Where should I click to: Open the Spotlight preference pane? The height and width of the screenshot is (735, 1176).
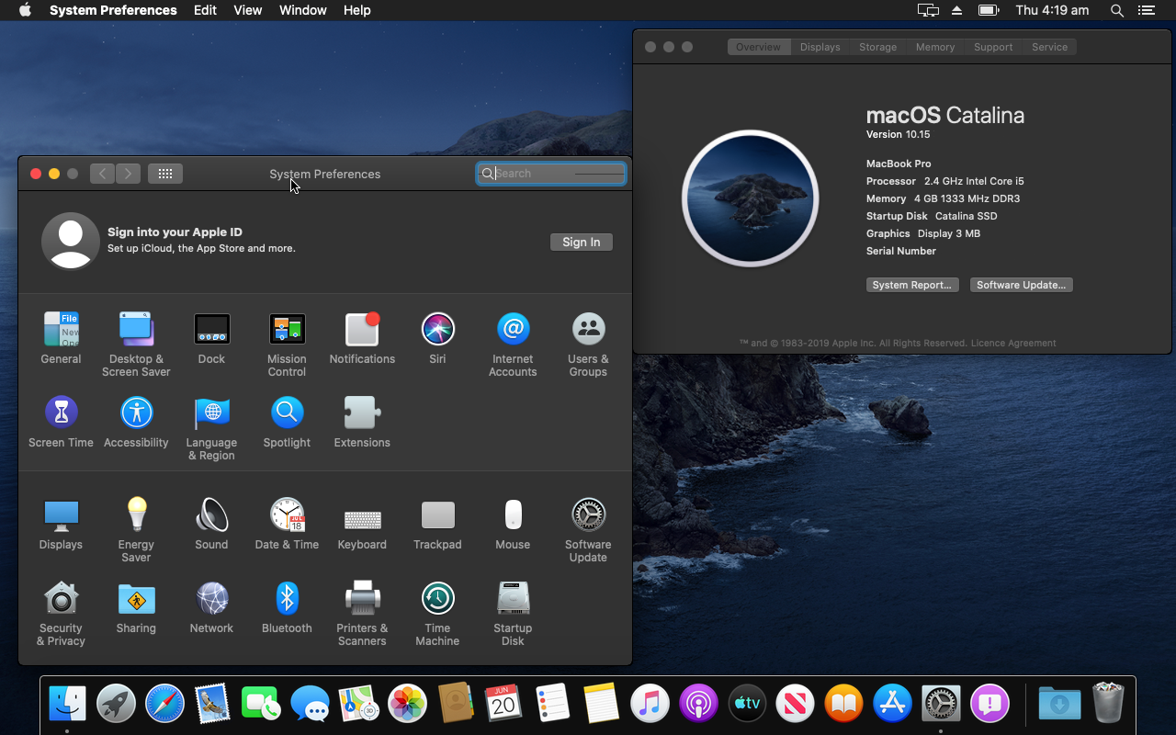(x=287, y=412)
